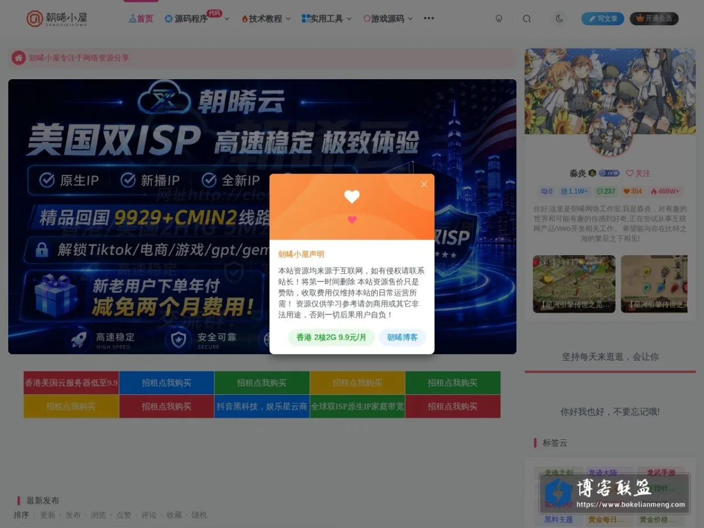Image resolution: width=704 pixels, height=528 pixels.
Task: Toggle dark mode moon icon
Action: pyautogui.click(x=559, y=19)
